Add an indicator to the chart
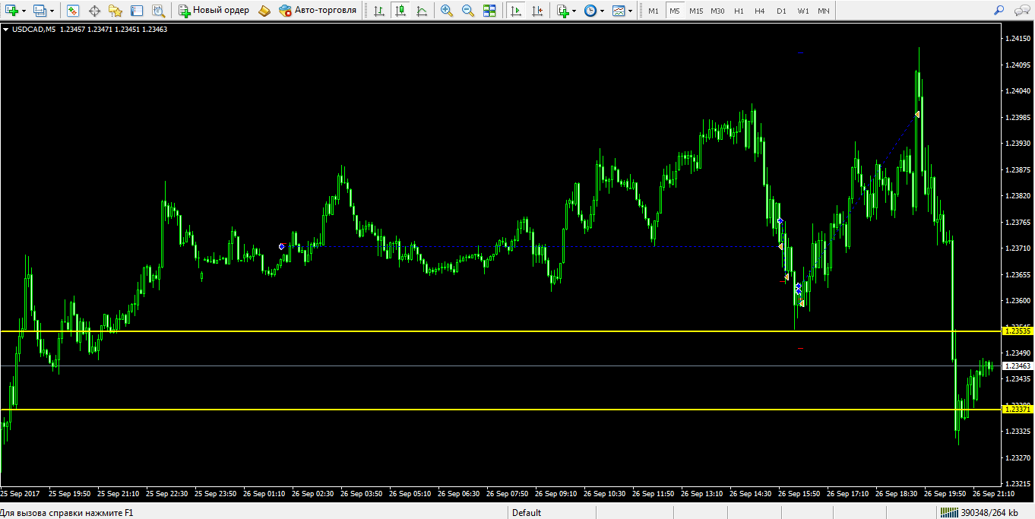Viewport: 1035px width, 519px height. [562, 11]
